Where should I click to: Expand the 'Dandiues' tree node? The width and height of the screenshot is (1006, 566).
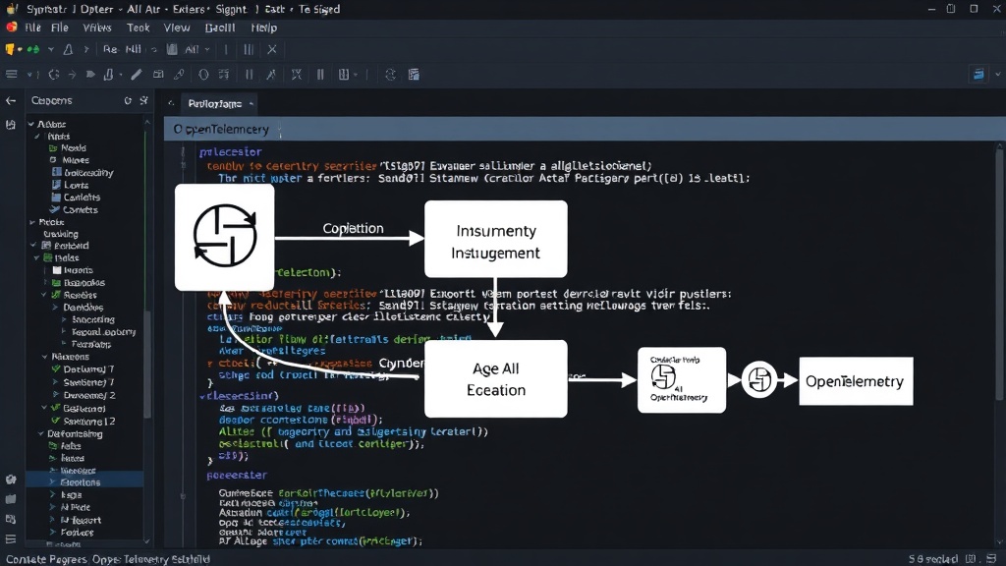coord(55,308)
